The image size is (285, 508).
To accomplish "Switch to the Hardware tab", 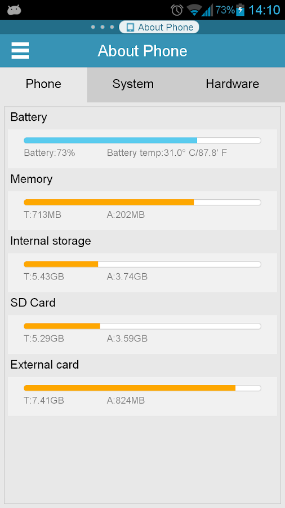I will coord(232,84).
